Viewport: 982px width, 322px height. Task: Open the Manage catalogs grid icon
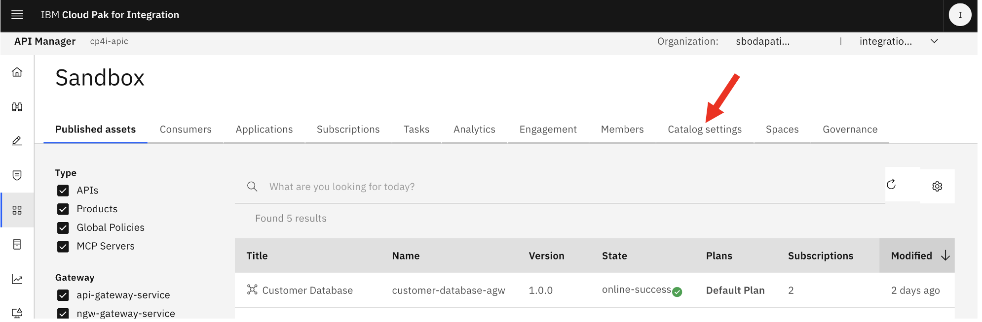(17, 210)
